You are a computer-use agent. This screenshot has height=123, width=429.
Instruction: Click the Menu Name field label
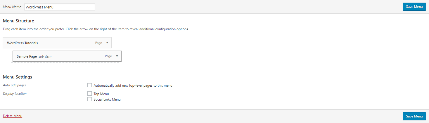[12, 7]
